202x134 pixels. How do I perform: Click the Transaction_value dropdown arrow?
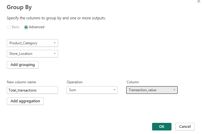[174, 90]
